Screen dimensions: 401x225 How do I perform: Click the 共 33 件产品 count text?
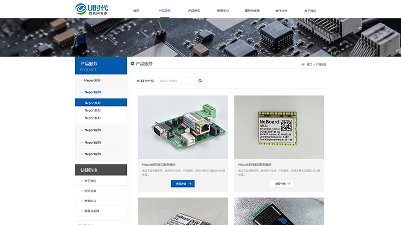pyautogui.click(x=145, y=81)
